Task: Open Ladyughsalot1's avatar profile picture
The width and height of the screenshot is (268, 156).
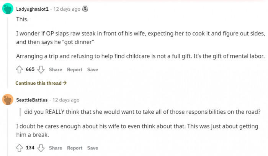Action: (x=8, y=9)
